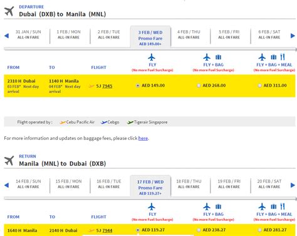Click departure FLY + BAG plane icon
Image resolution: width=297 pixels, height=236 pixels.
click(207, 57)
